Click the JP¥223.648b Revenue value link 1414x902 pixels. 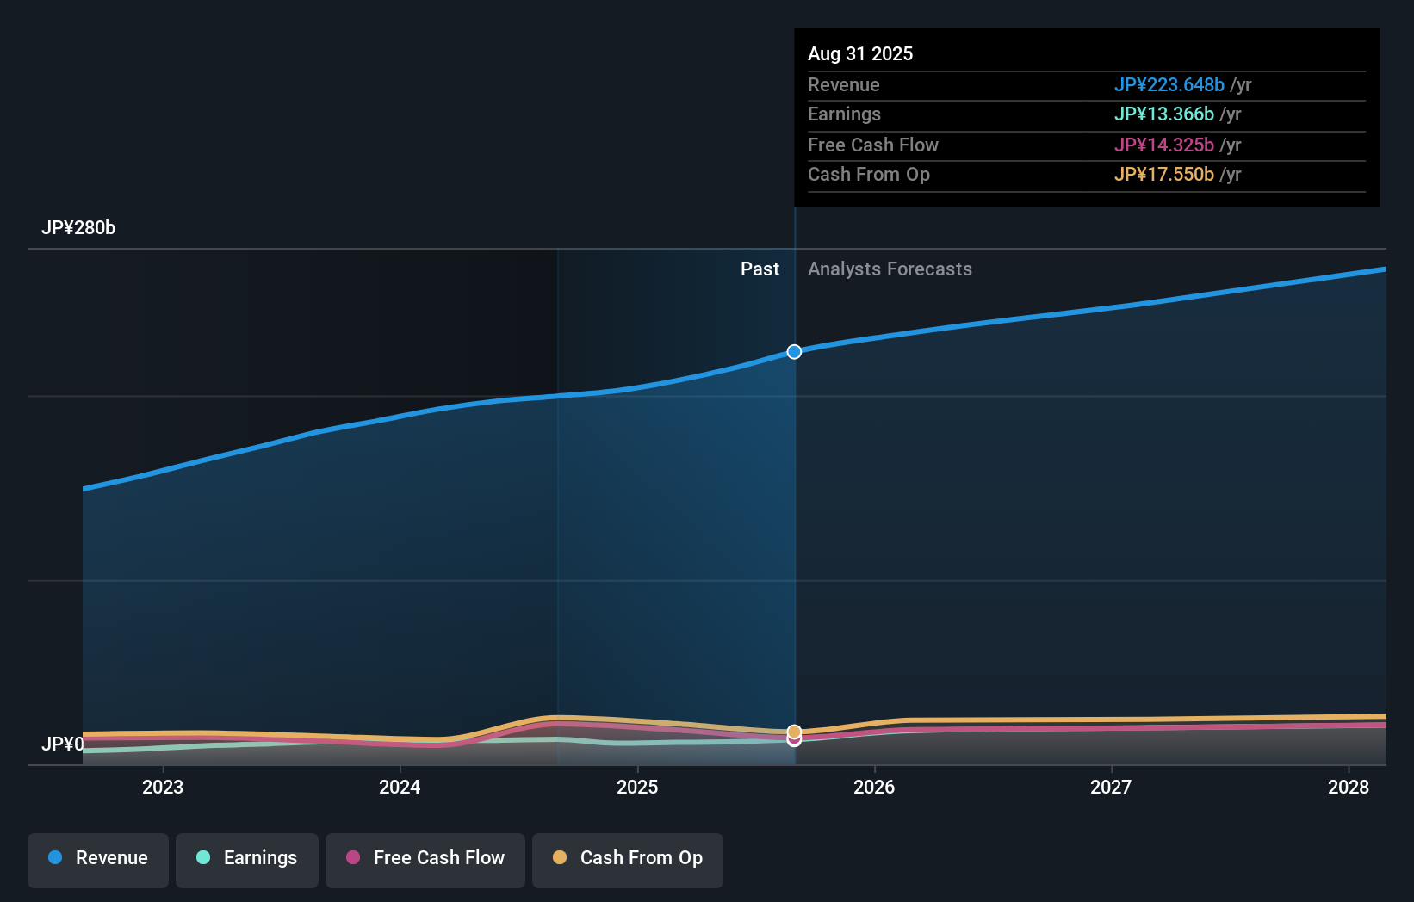1170,84
